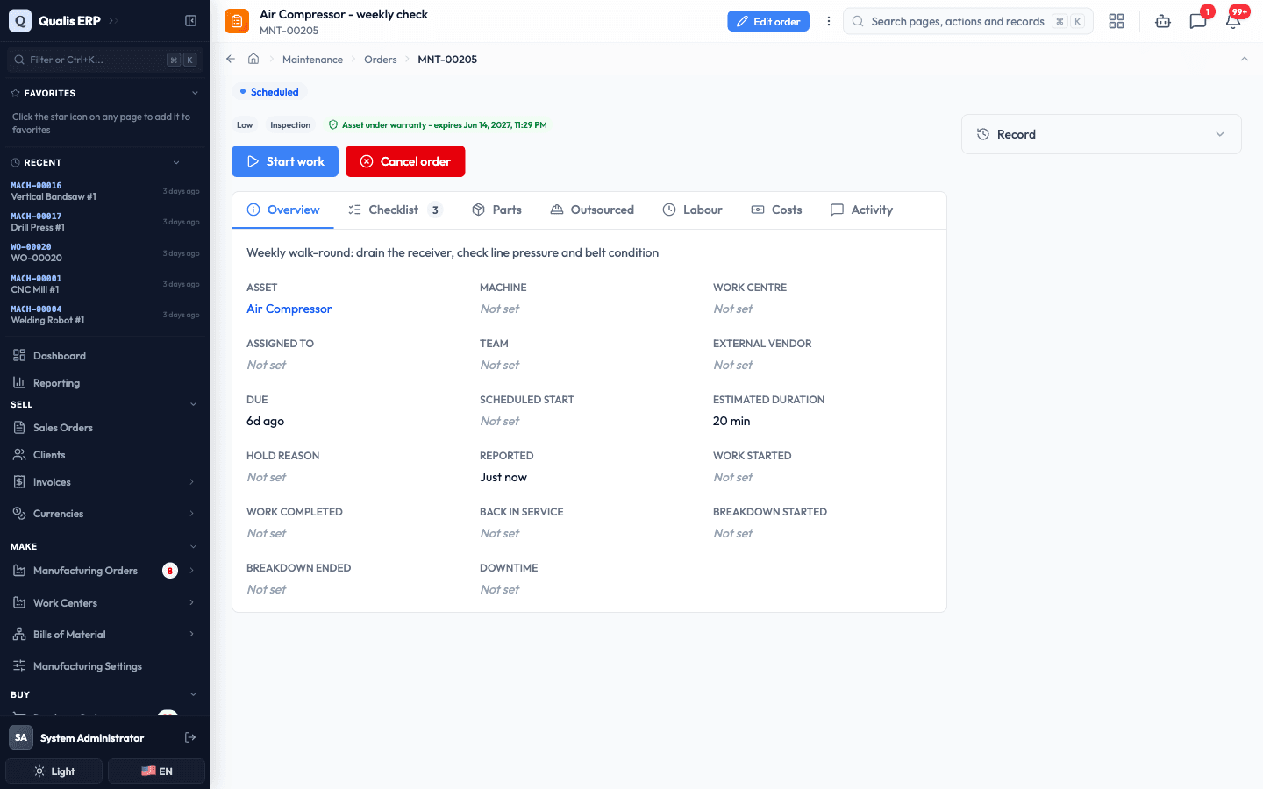Image resolution: width=1263 pixels, height=789 pixels.
Task: Open the Dashboard page
Action: [x=105, y=355]
